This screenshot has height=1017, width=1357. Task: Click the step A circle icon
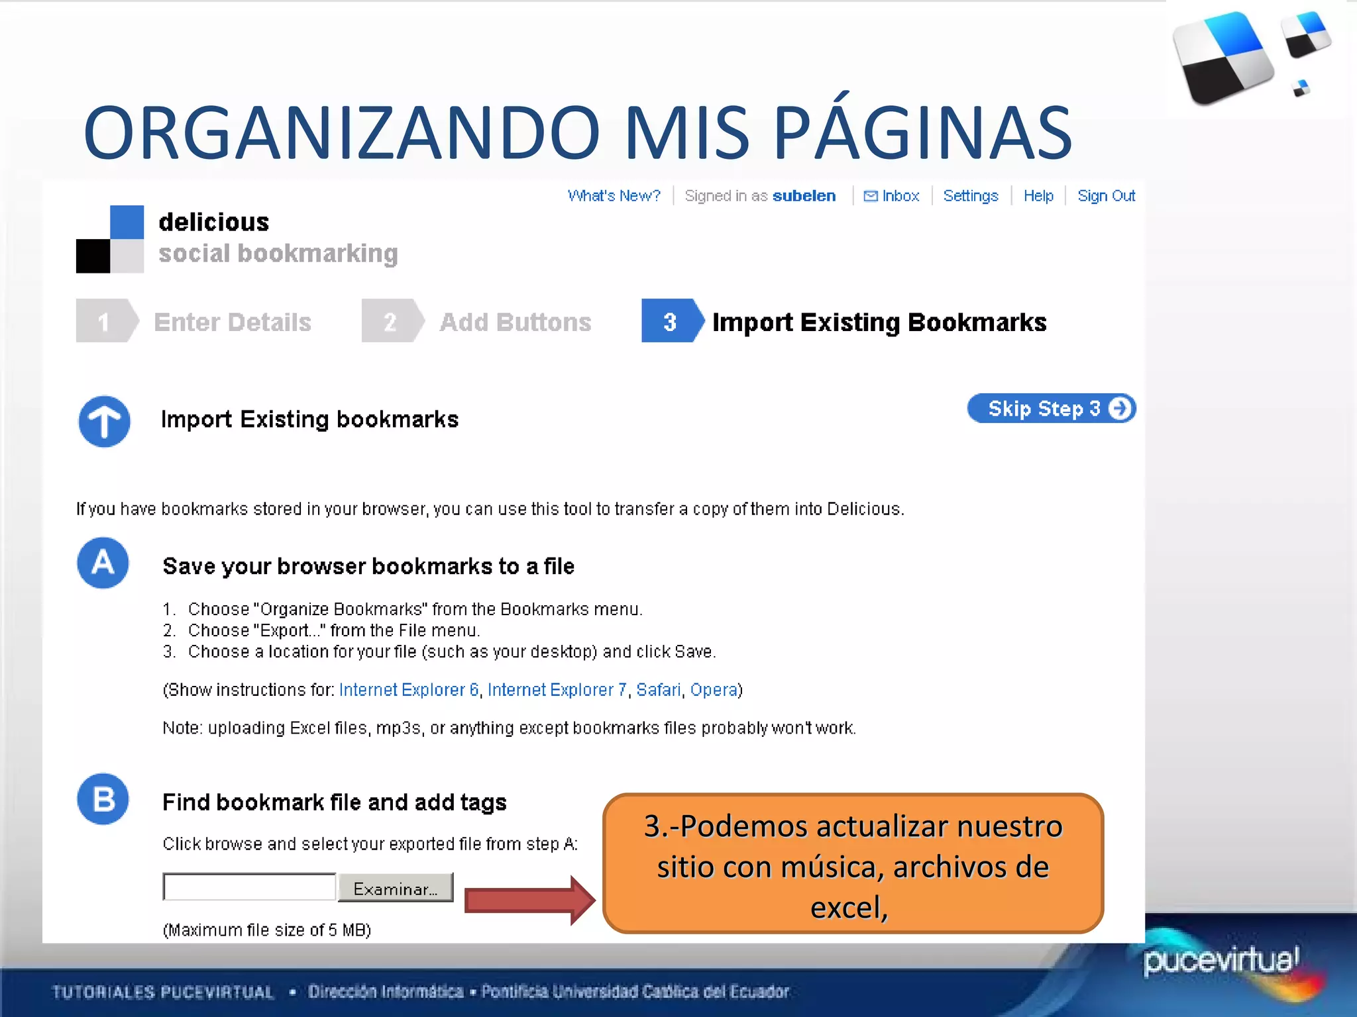click(103, 563)
